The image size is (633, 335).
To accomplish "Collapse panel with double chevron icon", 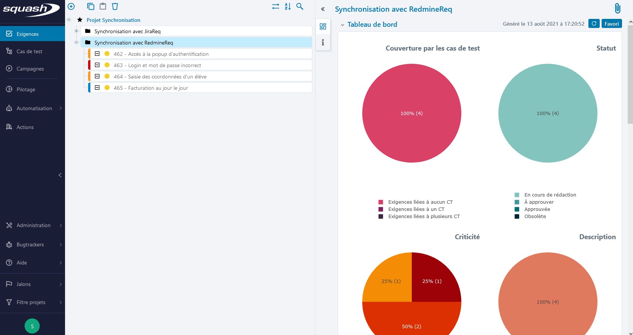I will click(323, 9).
